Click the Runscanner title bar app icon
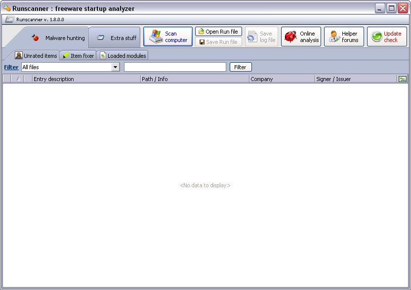The width and height of the screenshot is (411, 290). click(7, 8)
